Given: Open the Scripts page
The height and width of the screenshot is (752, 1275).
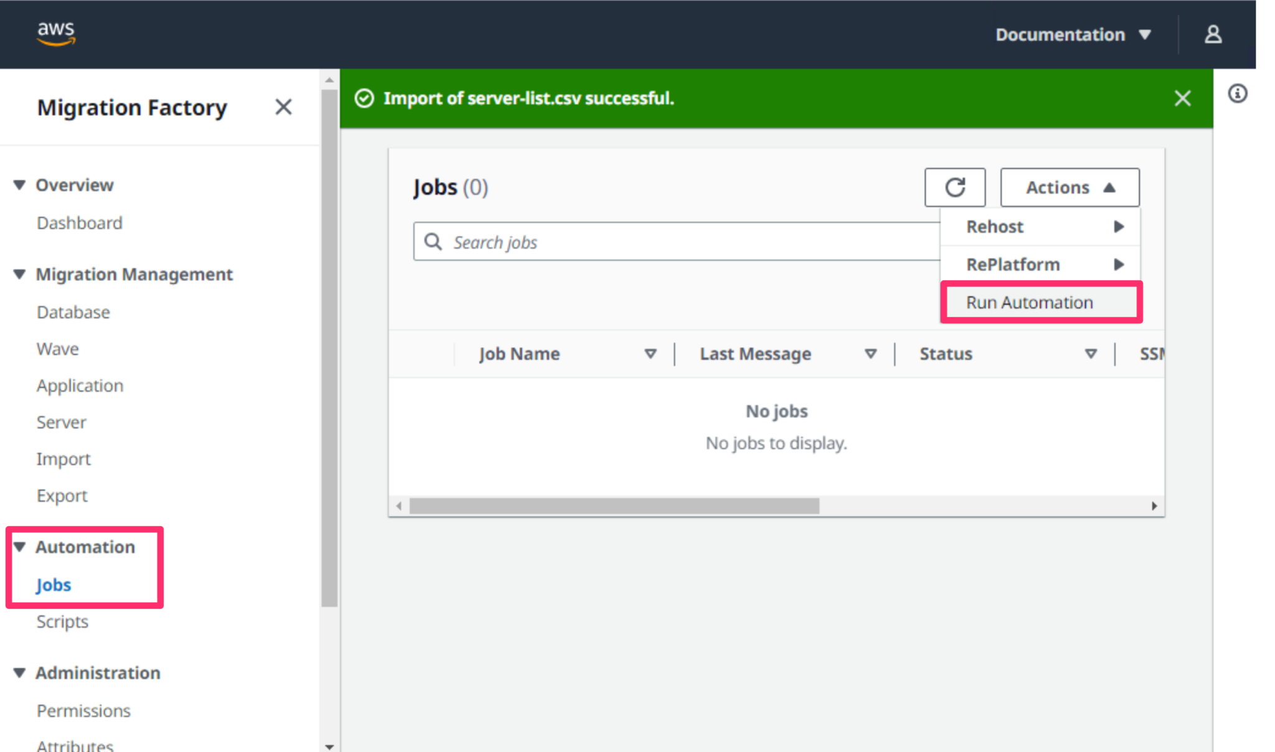Looking at the screenshot, I should click(x=62, y=621).
